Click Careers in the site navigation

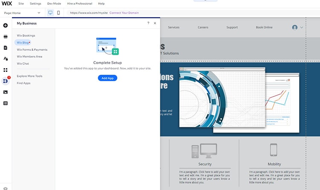(203, 27)
